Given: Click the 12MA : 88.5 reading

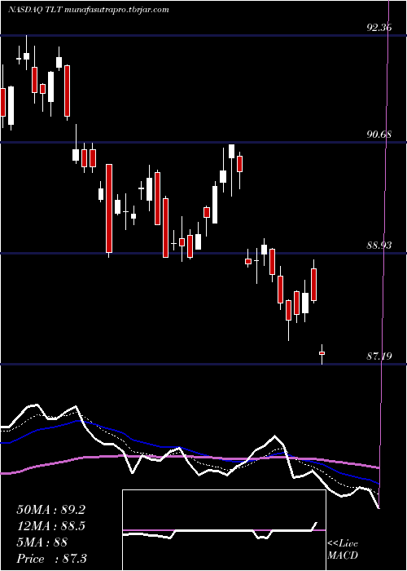Looking at the screenshot, I should (x=50, y=526).
